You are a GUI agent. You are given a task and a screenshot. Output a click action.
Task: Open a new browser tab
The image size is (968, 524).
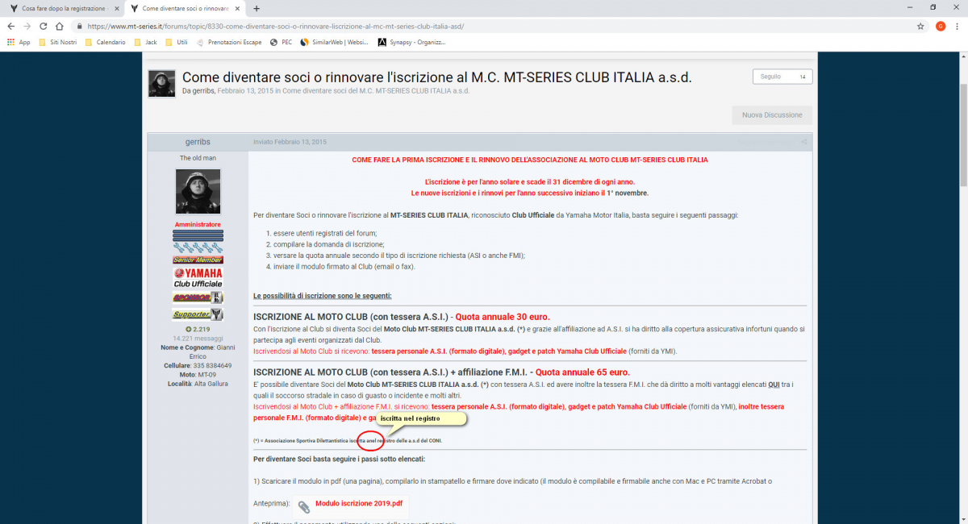click(257, 8)
